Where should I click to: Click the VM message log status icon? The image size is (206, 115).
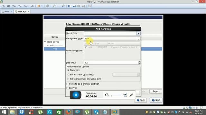click(201, 108)
